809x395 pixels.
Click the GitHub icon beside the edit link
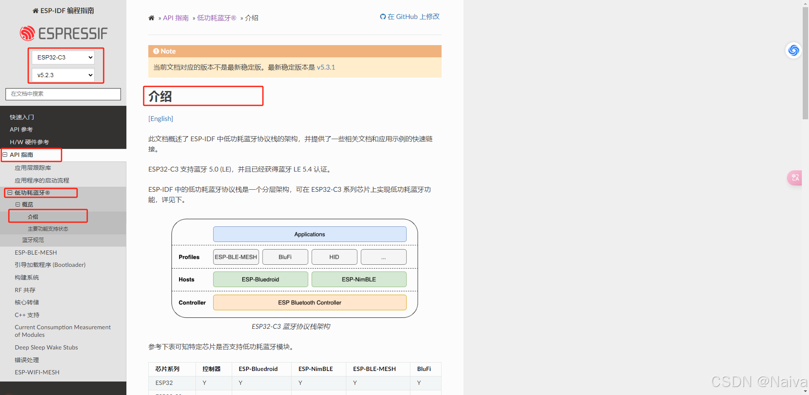382,16
